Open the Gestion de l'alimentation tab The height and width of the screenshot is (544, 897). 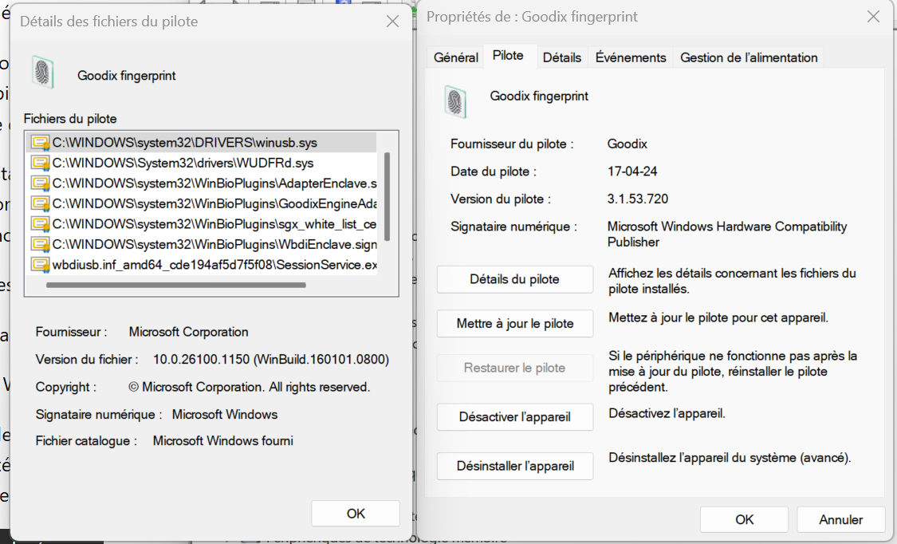pos(748,57)
